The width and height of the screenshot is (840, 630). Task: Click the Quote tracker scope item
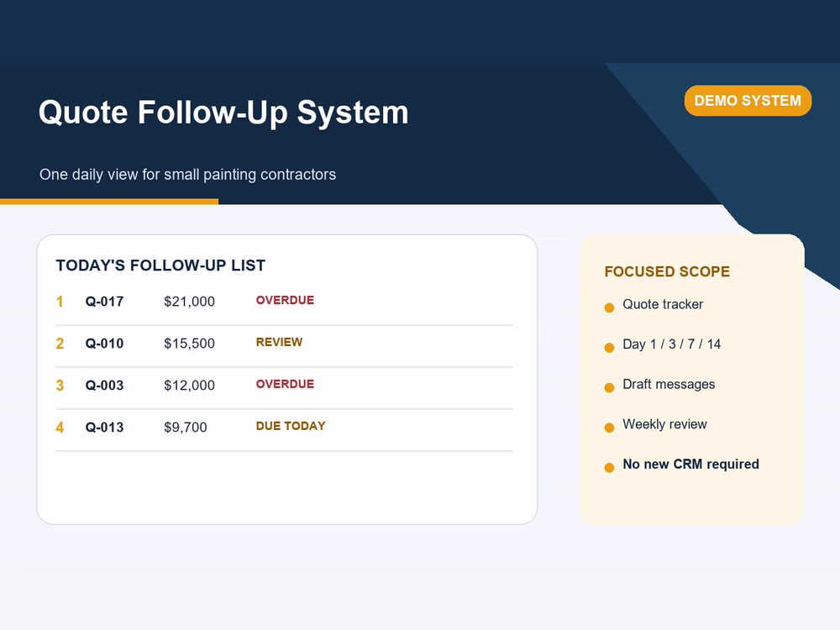point(663,304)
